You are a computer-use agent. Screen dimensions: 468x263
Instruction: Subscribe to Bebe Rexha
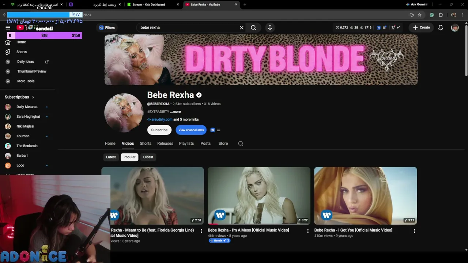(159, 130)
